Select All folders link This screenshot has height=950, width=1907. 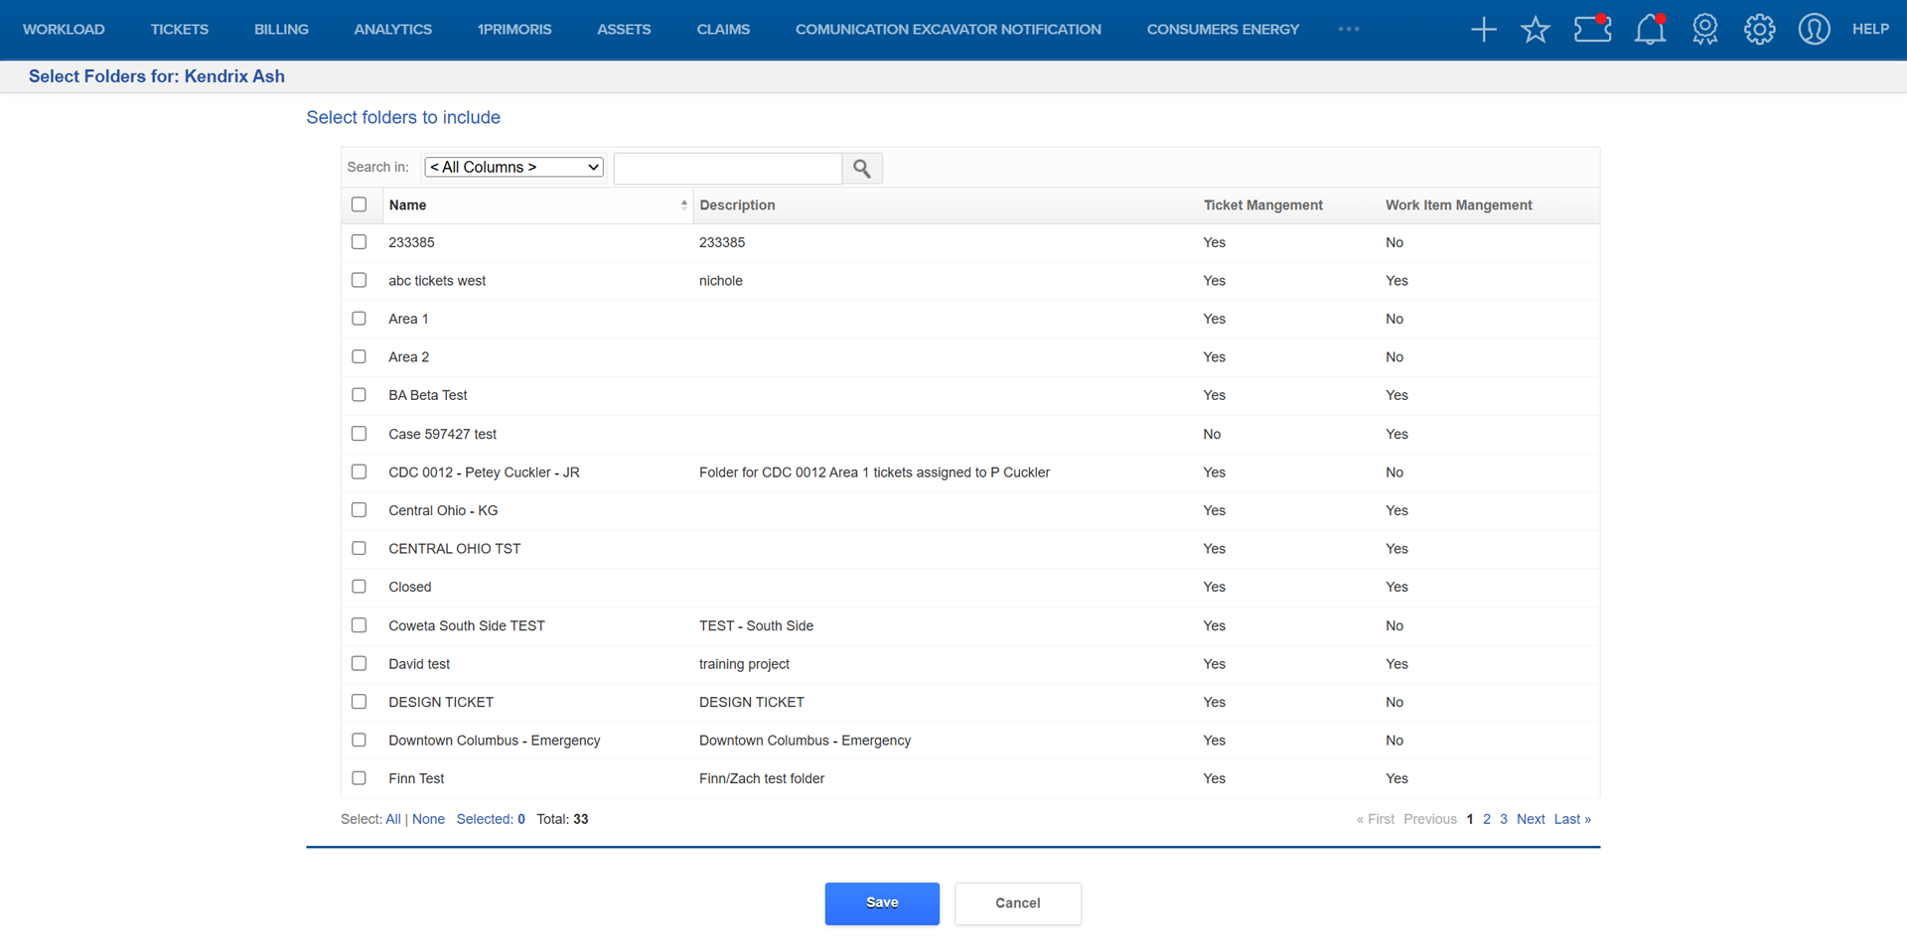(393, 820)
